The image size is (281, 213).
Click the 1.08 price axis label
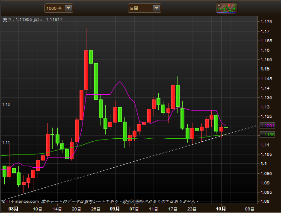[265, 201]
